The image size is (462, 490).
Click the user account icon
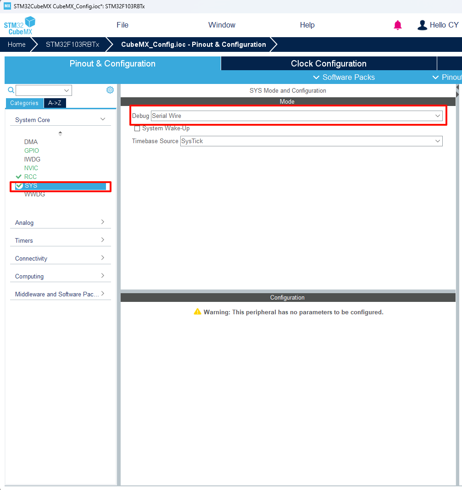[422, 25]
